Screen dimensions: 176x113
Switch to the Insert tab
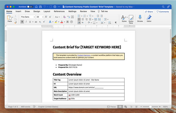tap(18, 11)
